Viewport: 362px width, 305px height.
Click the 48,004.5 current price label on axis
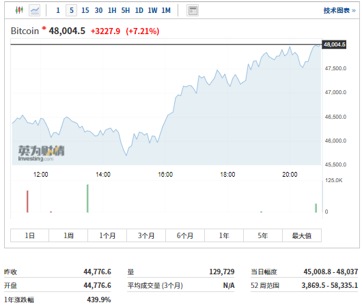(334, 44)
